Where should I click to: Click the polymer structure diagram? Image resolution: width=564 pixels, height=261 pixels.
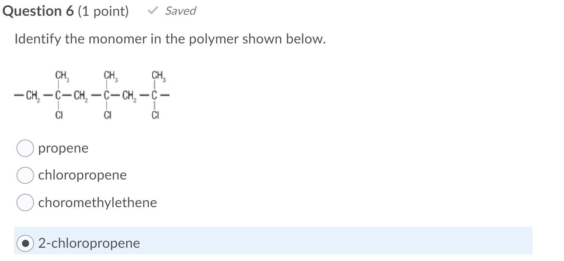[x=92, y=94]
